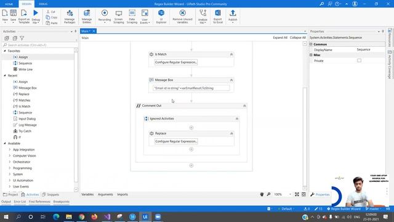Switch to the Snippets panel tab

click(50, 195)
